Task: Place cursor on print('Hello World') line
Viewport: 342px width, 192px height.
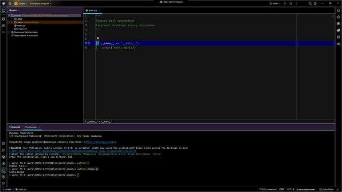Action: (x=119, y=47)
